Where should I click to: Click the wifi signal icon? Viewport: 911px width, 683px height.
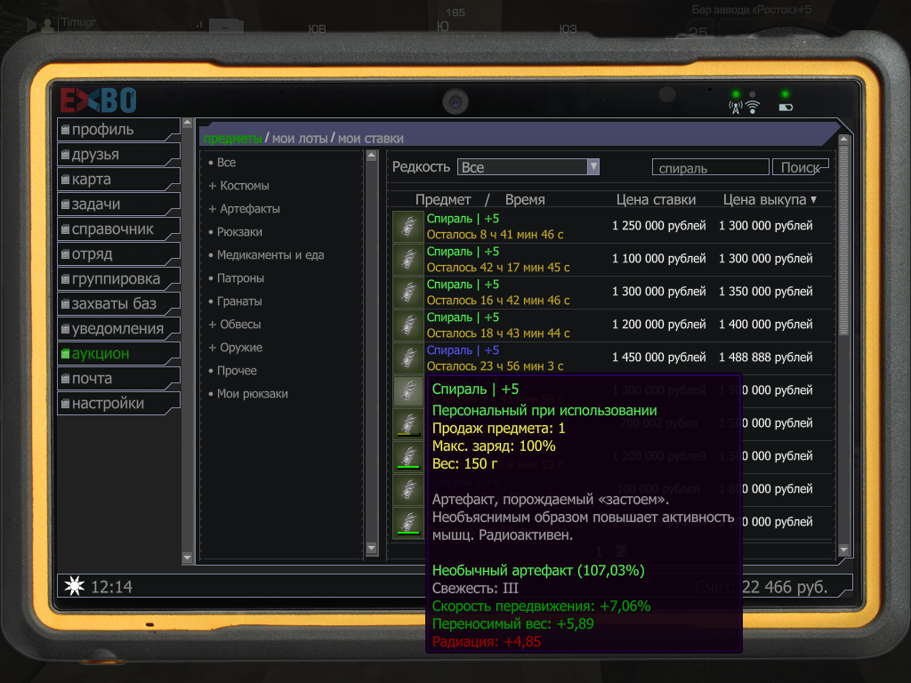coord(753,108)
